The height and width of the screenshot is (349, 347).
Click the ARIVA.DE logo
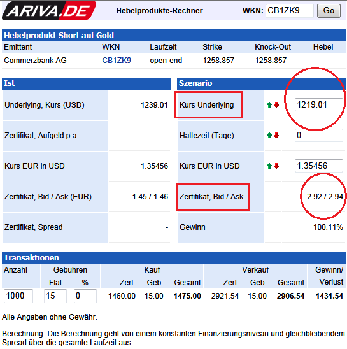click(49, 11)
